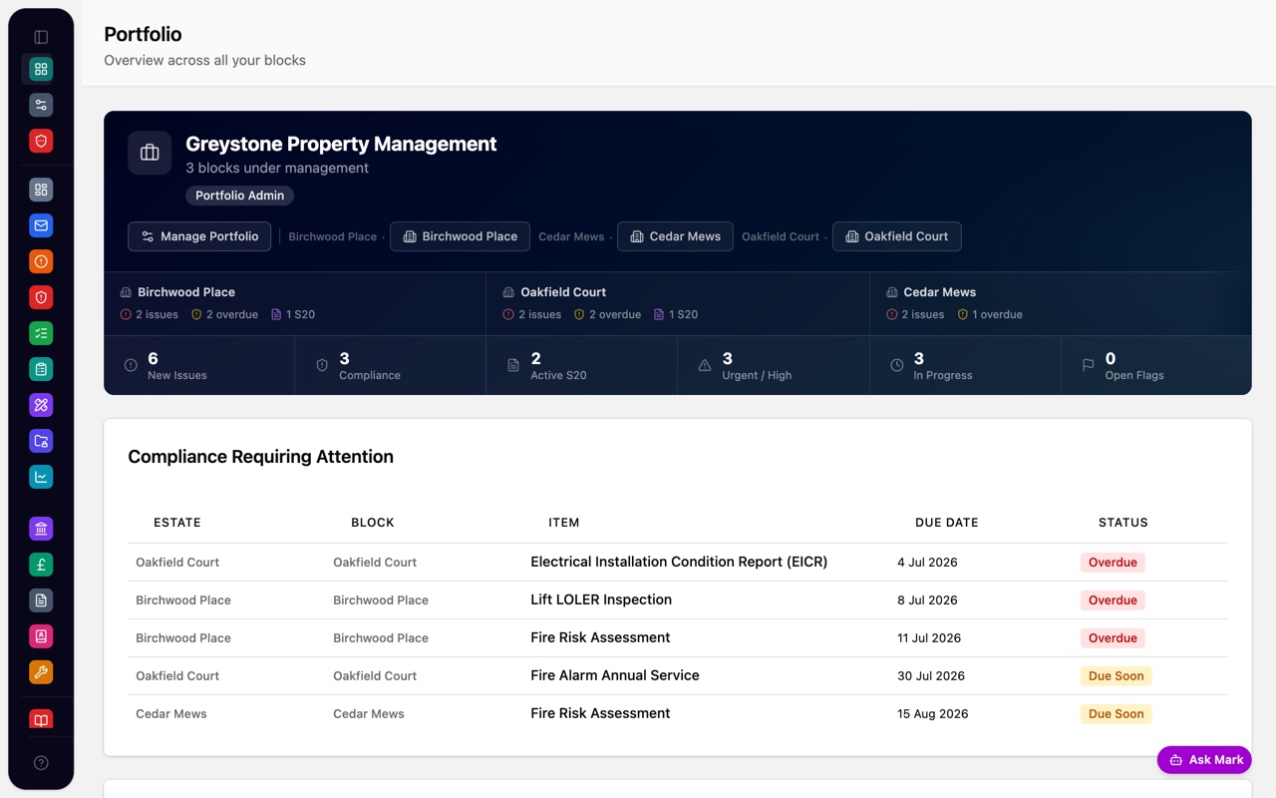1276x798 pixels.
Task: Open the Birchwood Place Fire Risk Assessment item
Action: point(600,637)
